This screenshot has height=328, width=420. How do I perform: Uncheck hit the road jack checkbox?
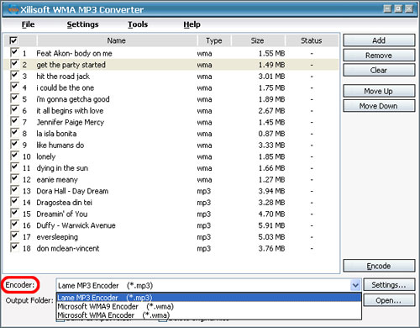[14, 76]
